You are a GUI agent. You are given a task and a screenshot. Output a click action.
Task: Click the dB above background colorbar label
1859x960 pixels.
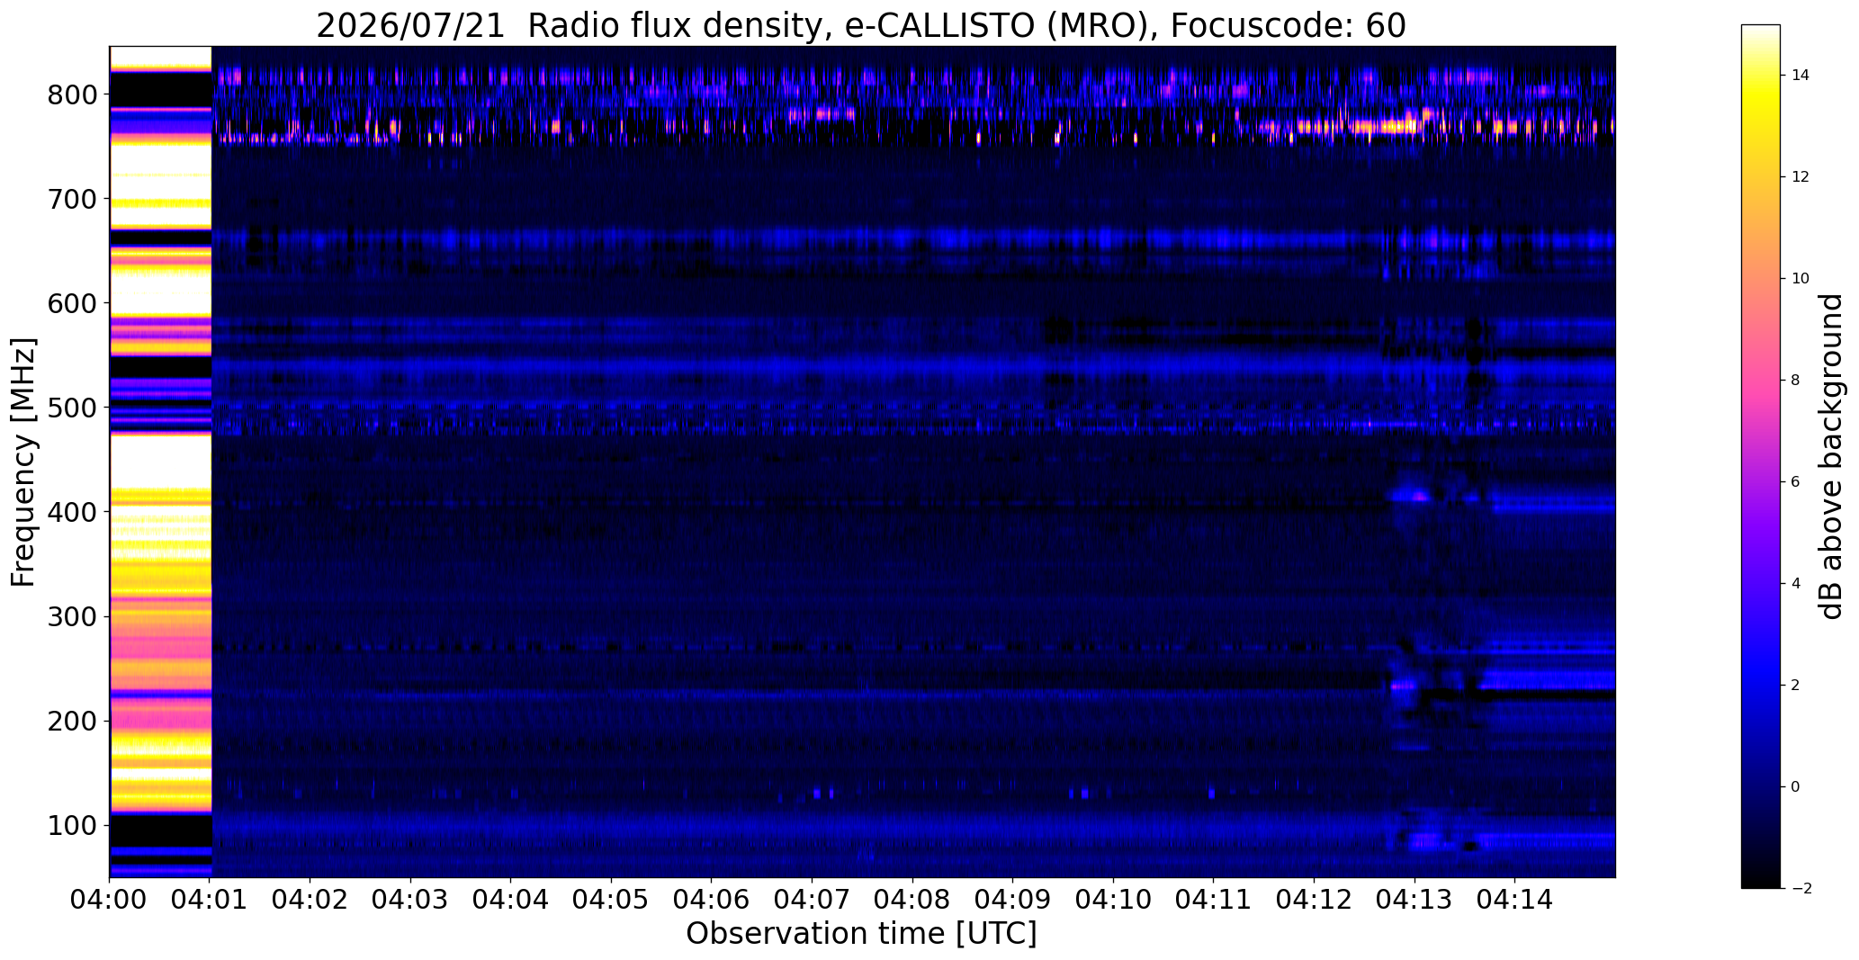1832,456
